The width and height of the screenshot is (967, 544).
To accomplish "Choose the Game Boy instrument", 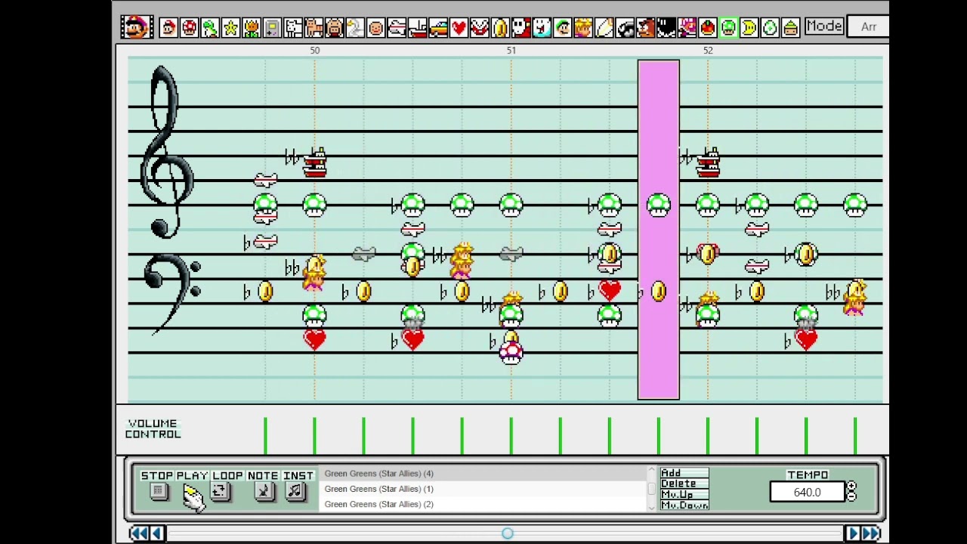I will [x=272, y=28].
